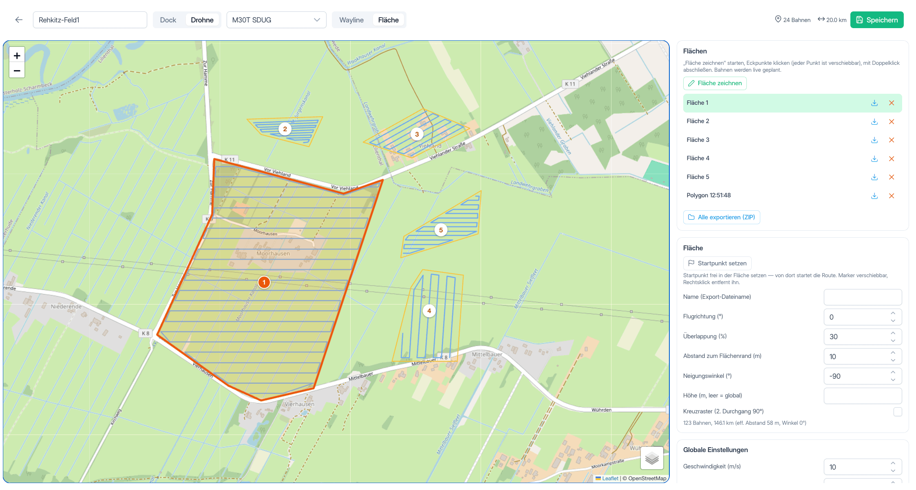This screenshot has width=916, height=490.
Task: Open the M30T SDUG drone dropdown
Action: (x=276, y=20)
